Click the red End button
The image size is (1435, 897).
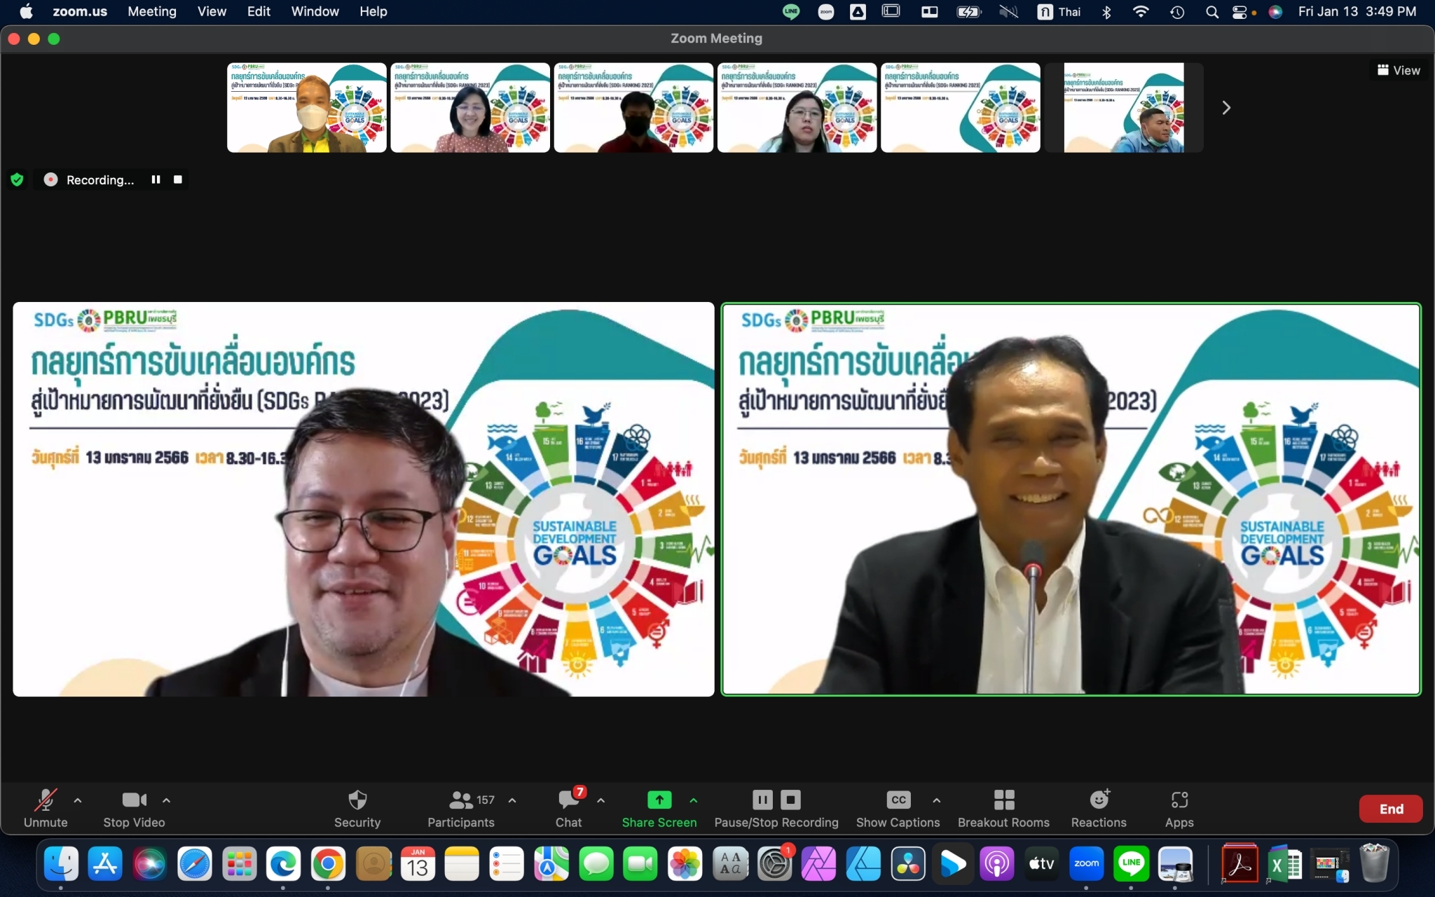(1391, 809)
